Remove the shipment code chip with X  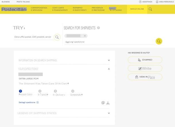coord(85,36)
